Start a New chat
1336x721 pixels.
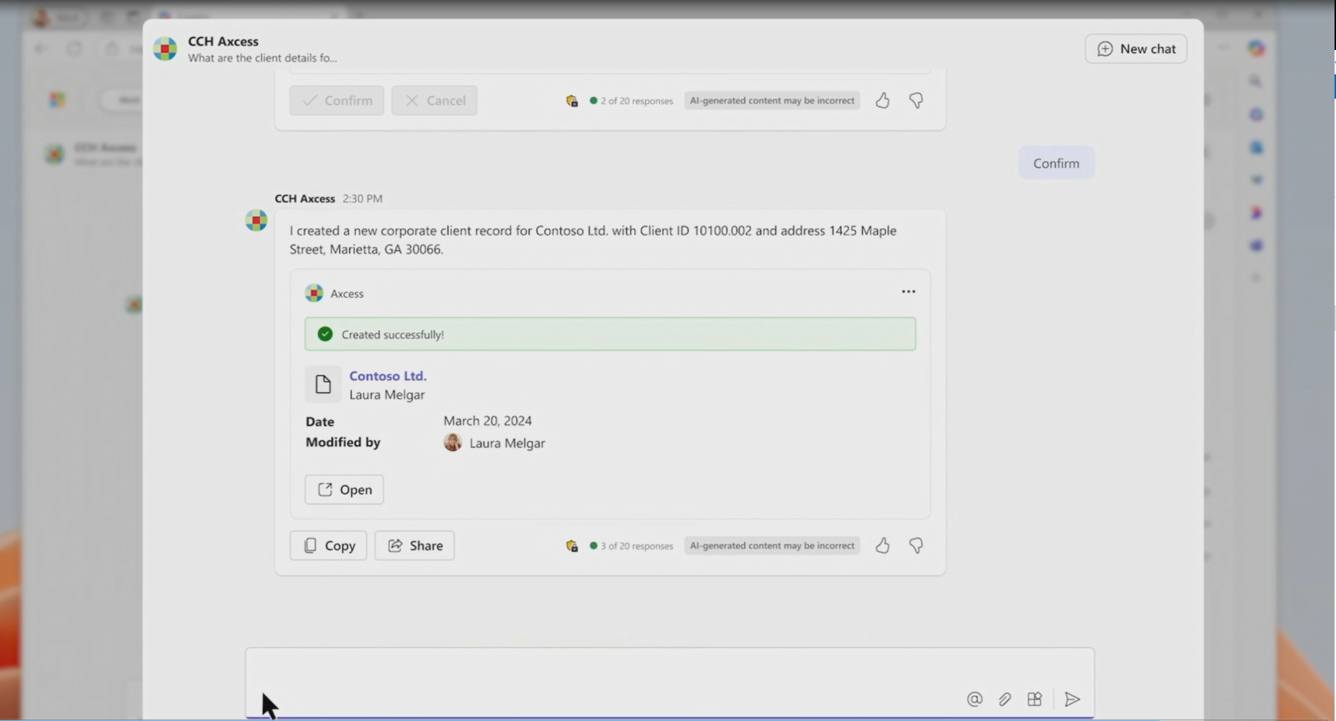[x=1135, y=49]
